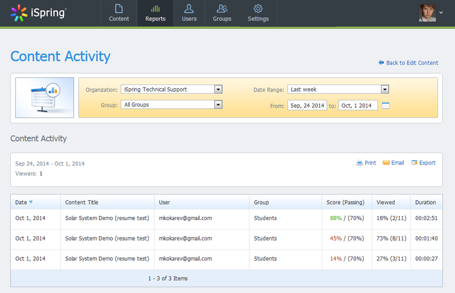Click the Export link
The width and height of the screenshot is (455, 293).
427,163
